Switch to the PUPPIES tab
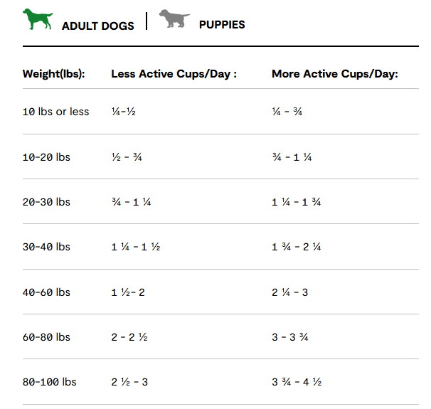431x409 pixels. (x=222, y=24)
